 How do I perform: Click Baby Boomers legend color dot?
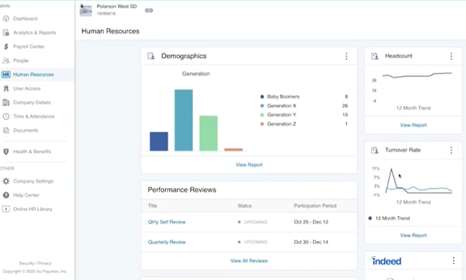click(x=262, y=97)
